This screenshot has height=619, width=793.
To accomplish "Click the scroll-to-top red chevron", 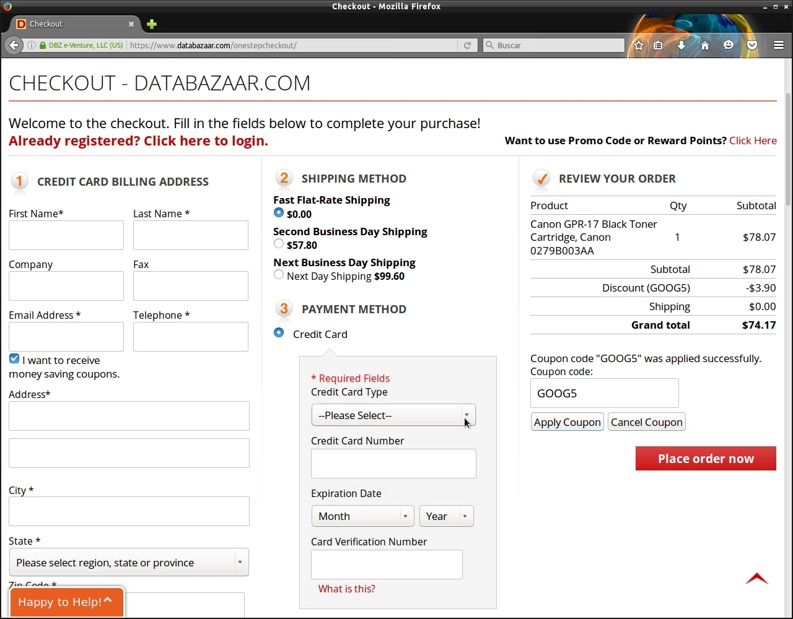I will (757, 579).
